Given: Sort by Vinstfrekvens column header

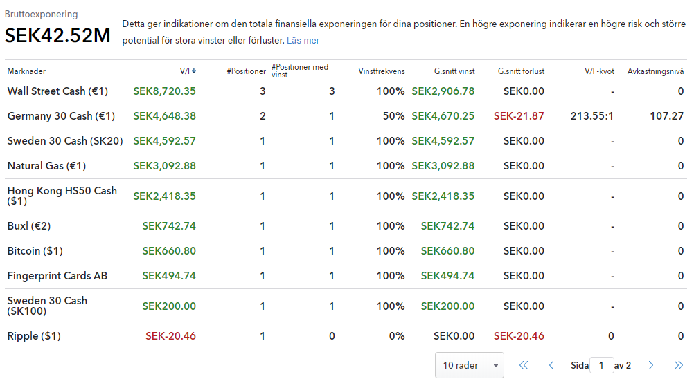Looking at the screenshot, I should click(382, 71).
